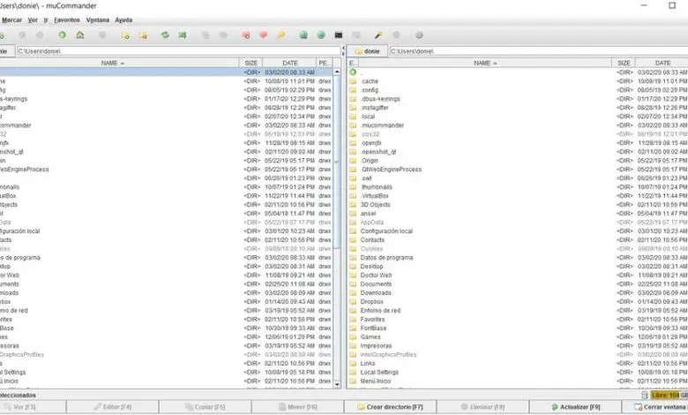
Task: Click the folder icon beside 3D Objects
Action: pos(353,205)
